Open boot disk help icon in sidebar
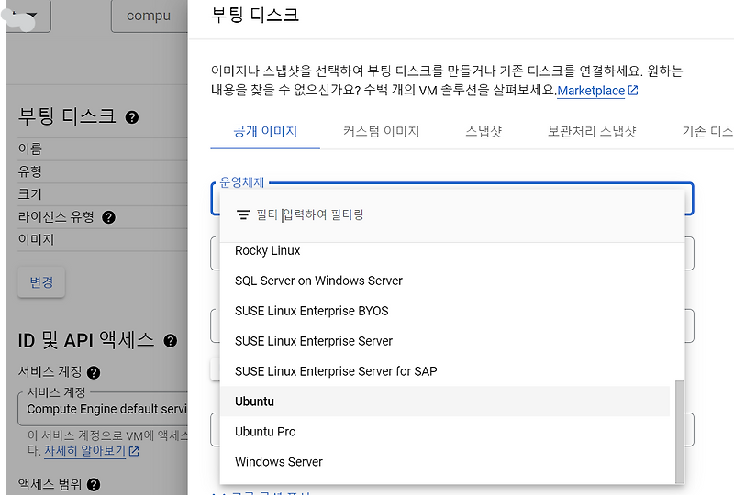The image size is (734, 495). click(x=132, y=117)
